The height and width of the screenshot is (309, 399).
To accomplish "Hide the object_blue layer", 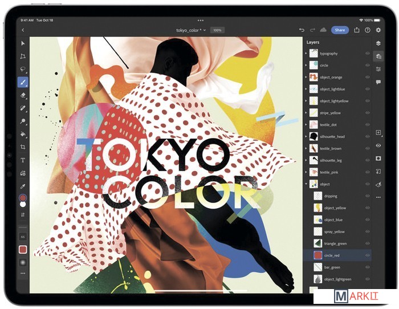I will pos(367,219).
